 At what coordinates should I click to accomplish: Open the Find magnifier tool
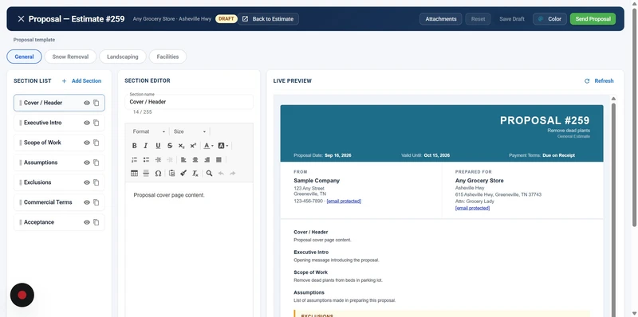[209, 173]
